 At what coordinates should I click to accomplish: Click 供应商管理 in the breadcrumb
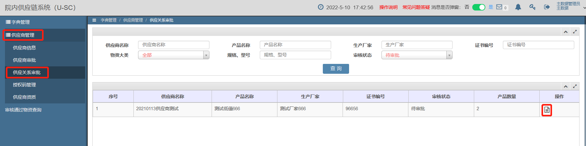tap(133, 20)
